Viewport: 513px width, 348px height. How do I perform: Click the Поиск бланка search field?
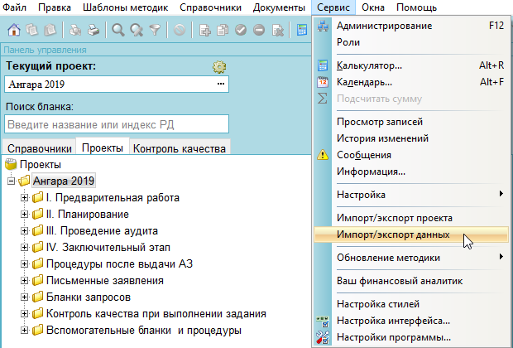click(117, 124)
